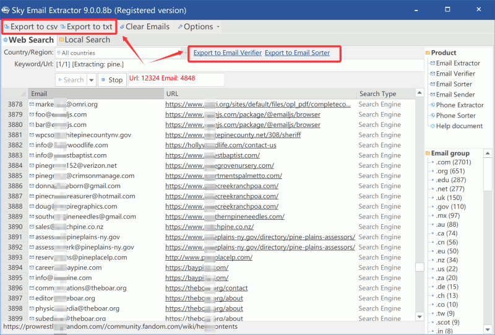Image resolution: width=495 pixels, height=335 pixels.
Task: Open the URL link in row 3881
Action: click(x=233, y=135)
